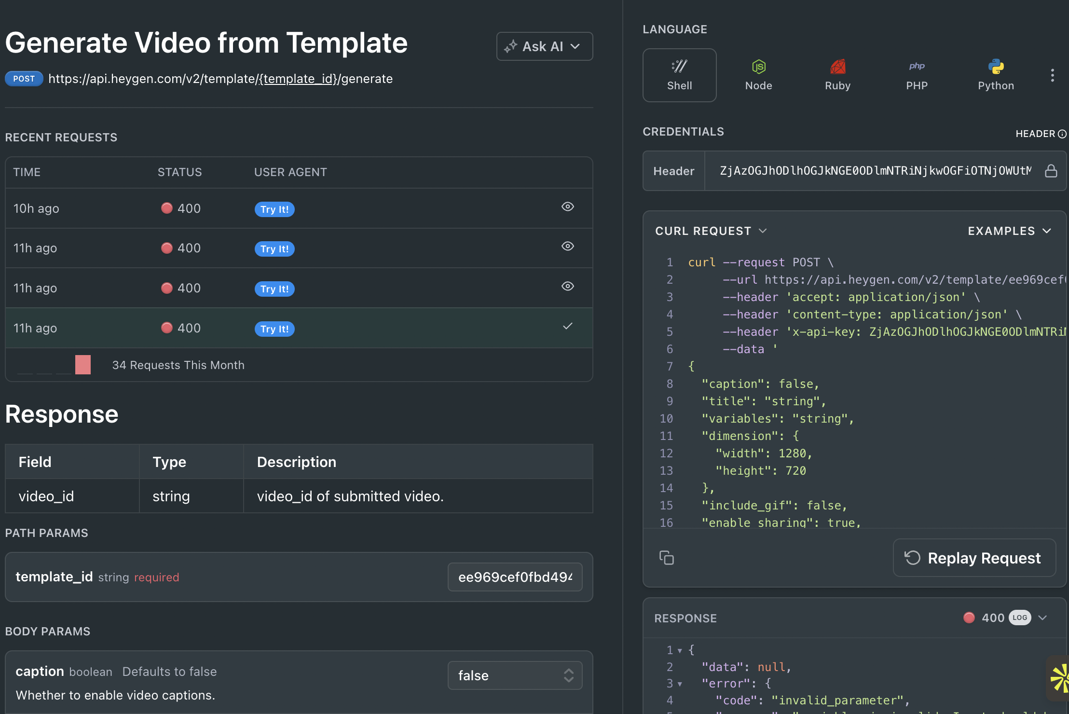Click the Replay Request button
Viewport: 1069px width, 714px height.
(x=974, y=558)
